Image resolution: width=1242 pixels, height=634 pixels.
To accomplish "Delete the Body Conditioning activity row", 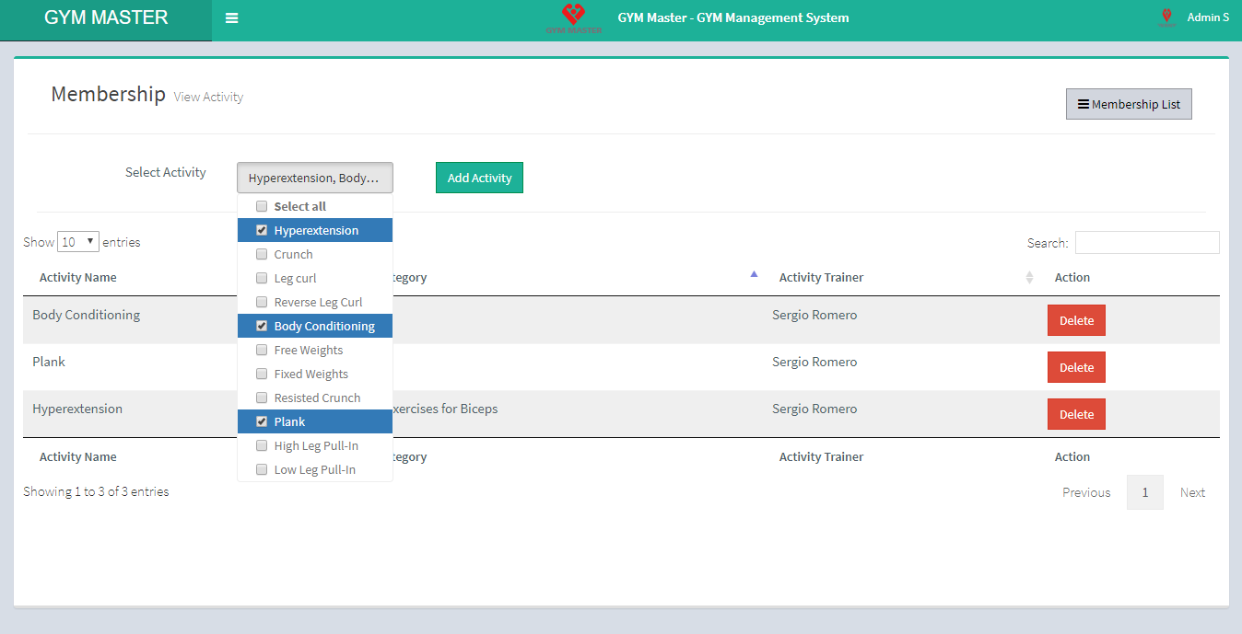I will tap(1076, 321).
